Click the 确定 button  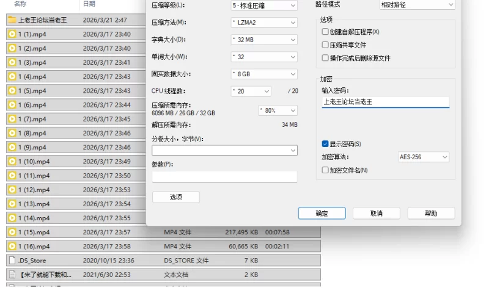point(322,214)
